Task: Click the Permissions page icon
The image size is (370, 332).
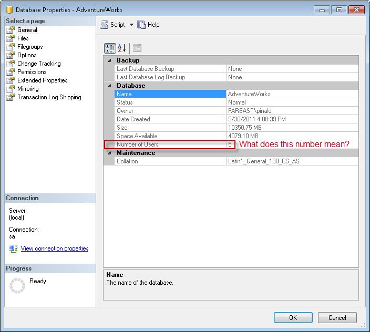Action: point(11,72)
